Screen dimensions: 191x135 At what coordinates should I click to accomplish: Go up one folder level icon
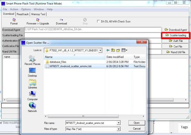113,50
